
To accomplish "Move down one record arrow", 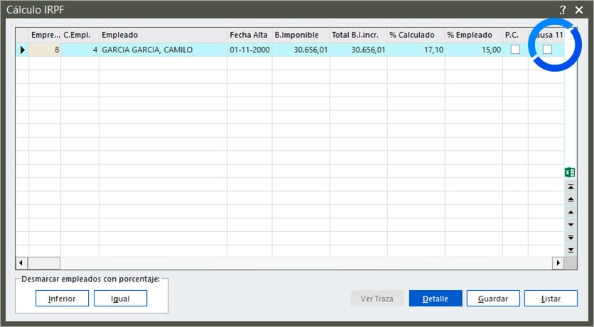I will [x=571, y=225].
